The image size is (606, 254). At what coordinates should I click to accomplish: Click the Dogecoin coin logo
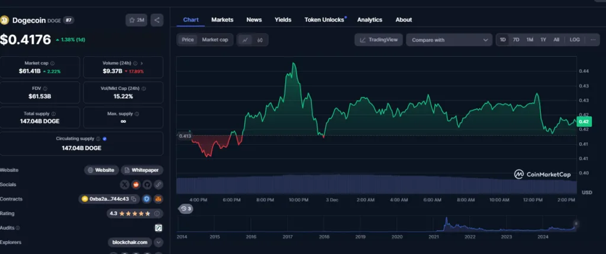(4, 20)
